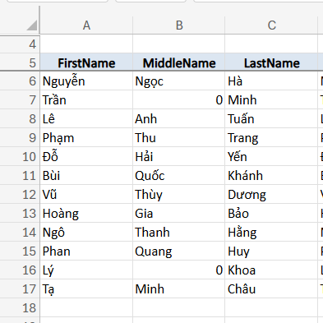Select row 8 header
Viewport: 323px width, 323px height.
(x=20, y=119)
